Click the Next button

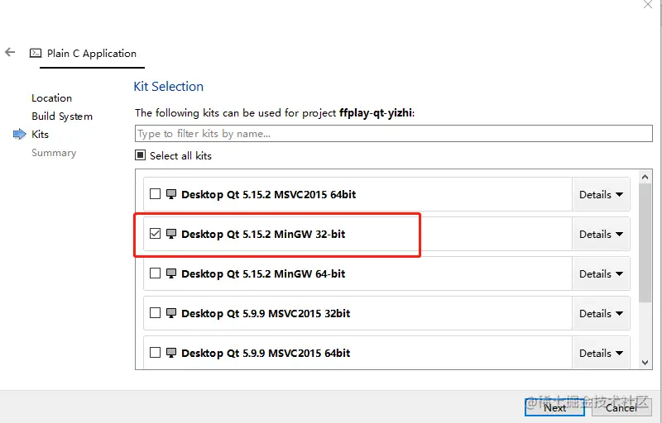point(554,407)
